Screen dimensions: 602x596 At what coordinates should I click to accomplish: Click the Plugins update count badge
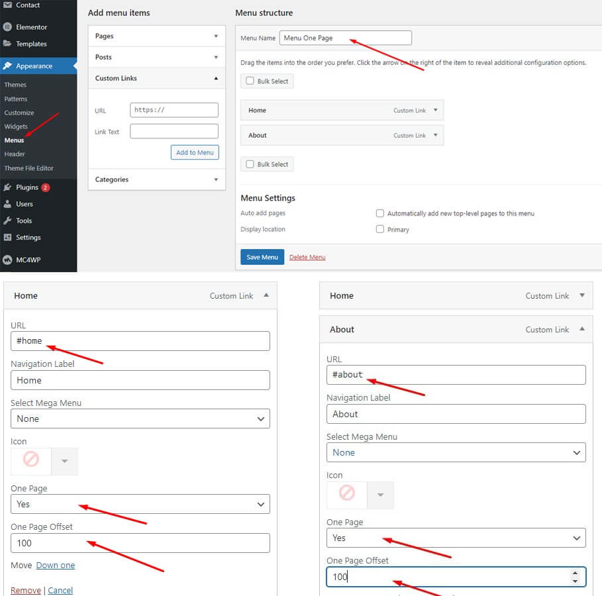[x=45, y=187]
